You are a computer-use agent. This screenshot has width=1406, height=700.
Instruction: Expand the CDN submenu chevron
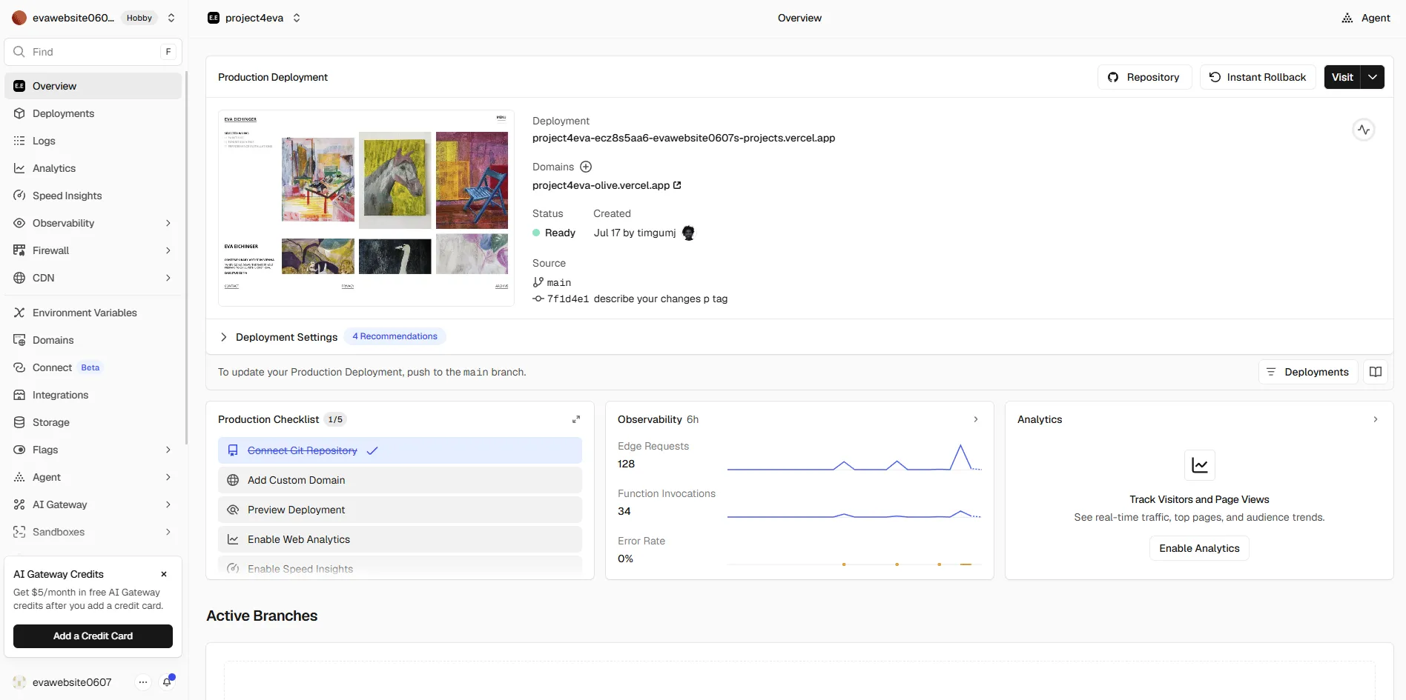click(168, 278)
